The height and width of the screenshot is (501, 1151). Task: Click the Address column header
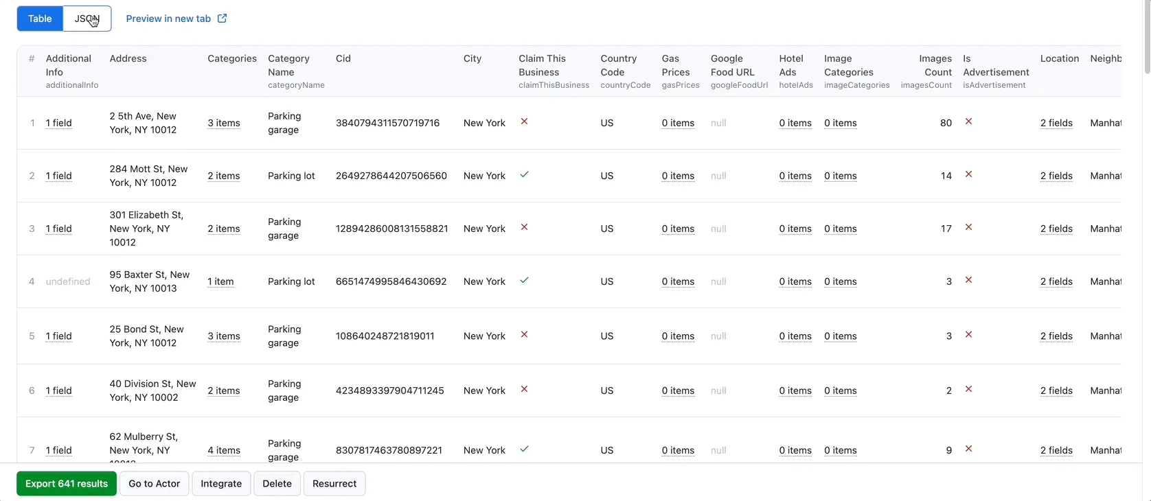point(128,58)
